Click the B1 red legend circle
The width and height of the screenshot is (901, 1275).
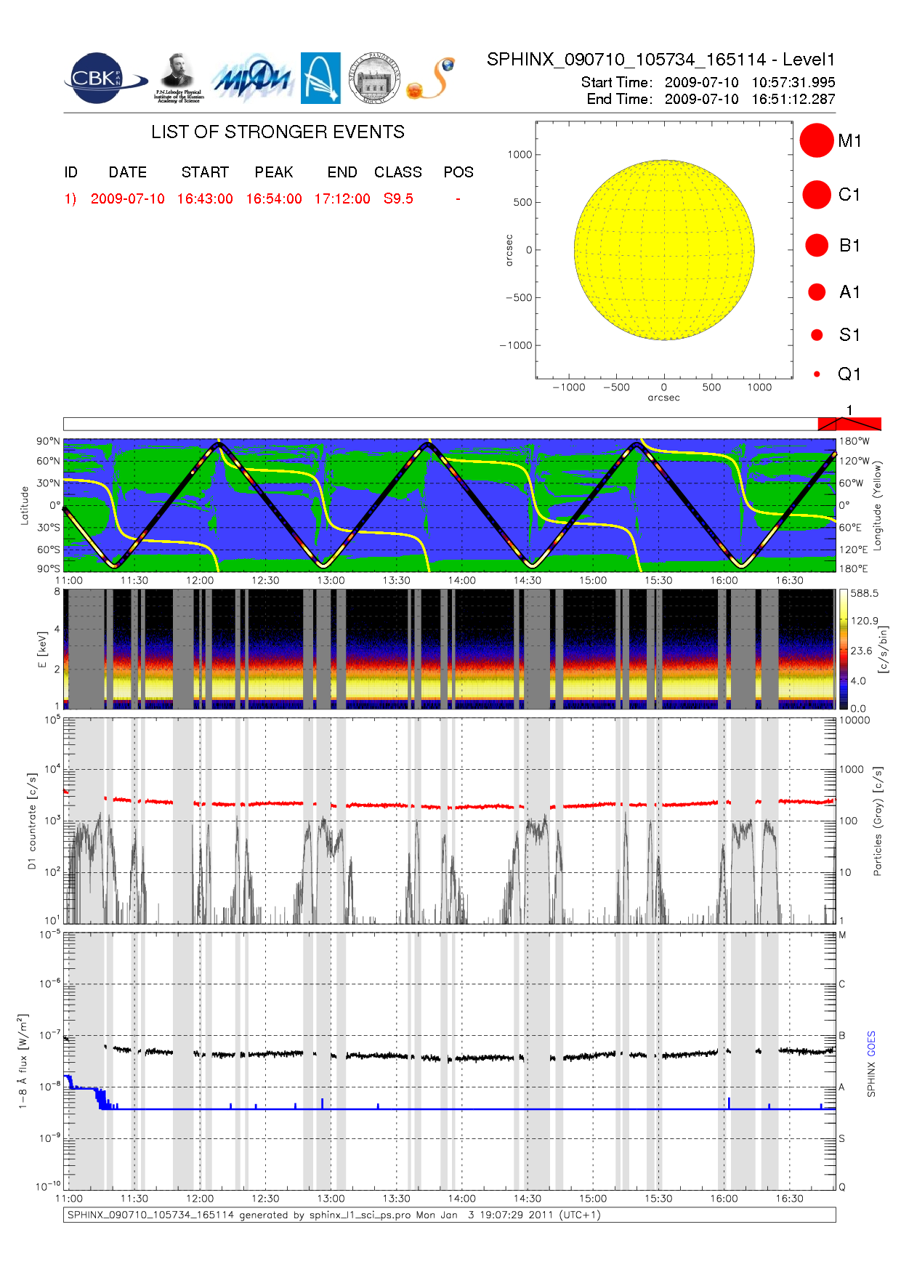pyautogui.click(x=817, y=246)
